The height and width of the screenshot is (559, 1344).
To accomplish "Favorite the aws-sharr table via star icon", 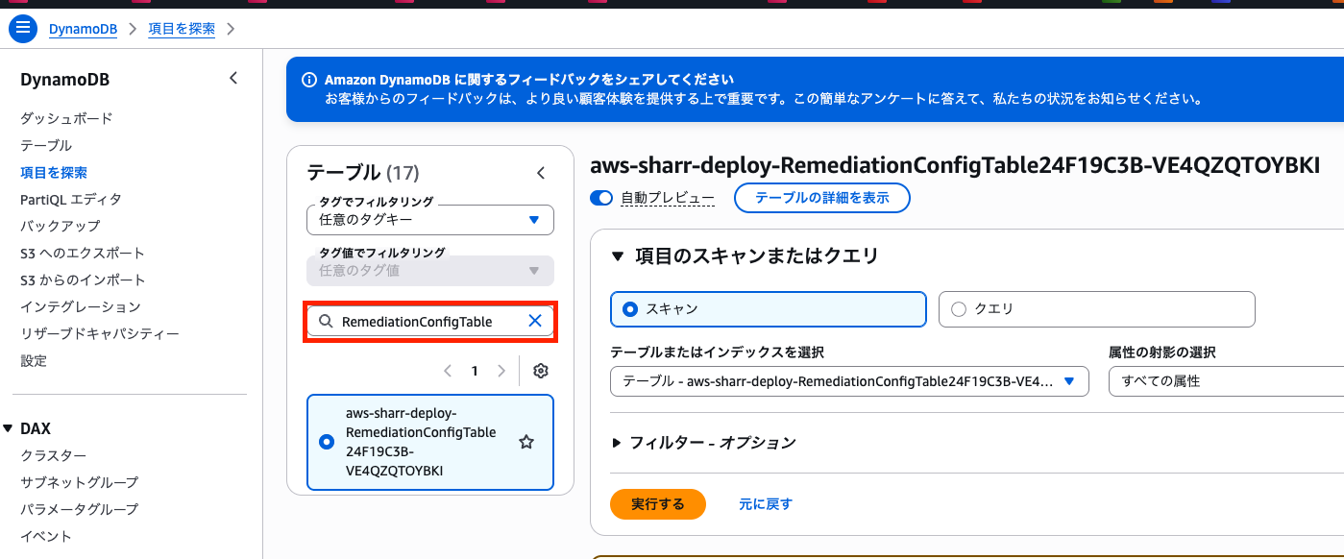I will 525,441.
